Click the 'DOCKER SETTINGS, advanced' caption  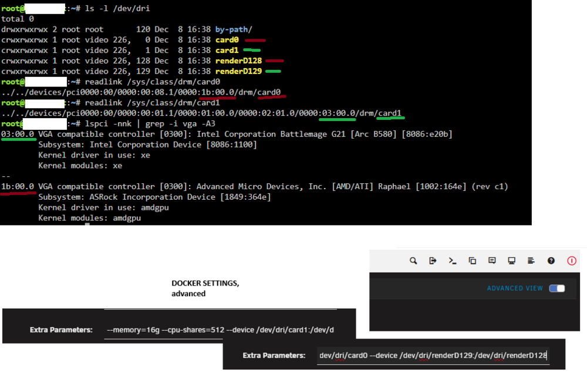click(205, 288)
